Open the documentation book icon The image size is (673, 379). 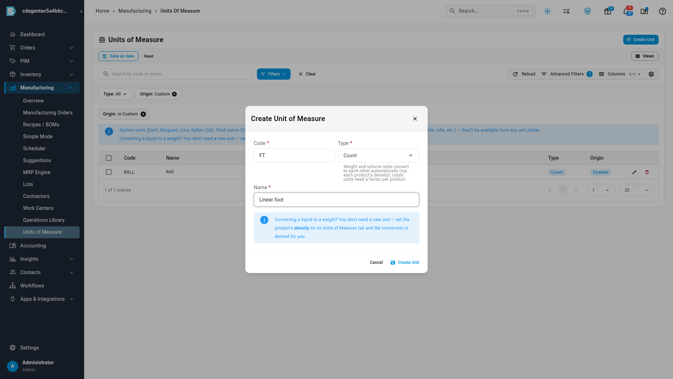pos(644,11)
